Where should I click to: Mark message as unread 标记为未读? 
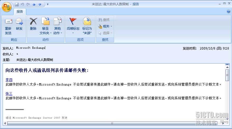(87, 26)
